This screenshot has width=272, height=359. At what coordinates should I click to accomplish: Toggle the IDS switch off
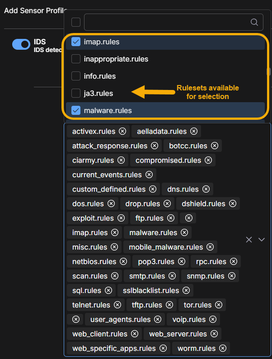click(21, 44)
